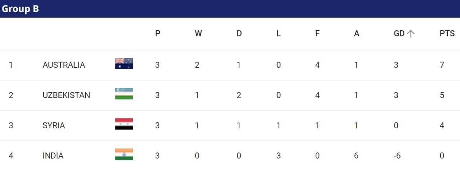The height and width of the screenshot is (169, 460).
Task: Select the L column header
Action: [x=278, y=34]
